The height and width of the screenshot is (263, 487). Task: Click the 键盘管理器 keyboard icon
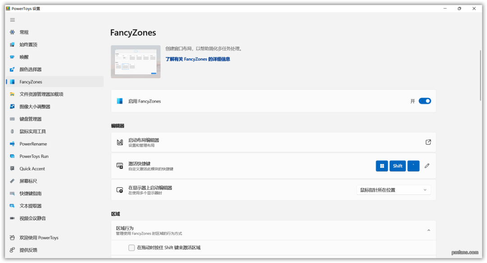click(x=12, y=119)
